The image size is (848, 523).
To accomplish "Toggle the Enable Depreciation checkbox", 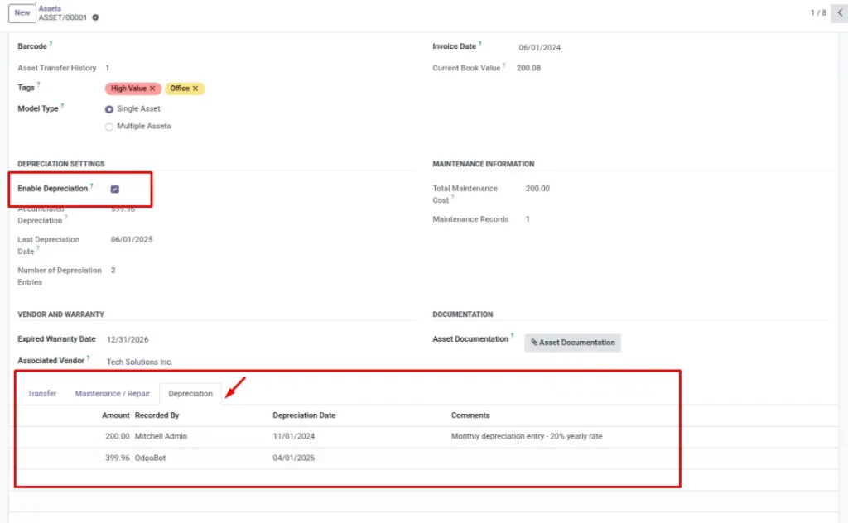I will click(x=114, y=189).
